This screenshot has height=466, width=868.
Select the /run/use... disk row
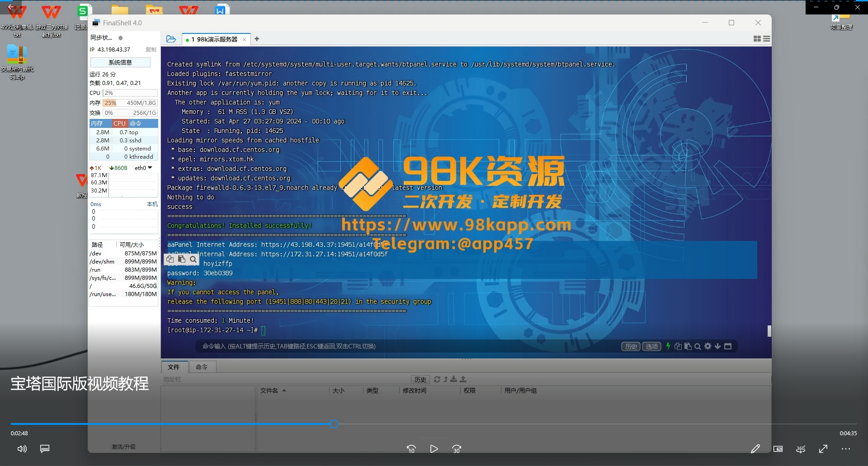tap(123, 294)
